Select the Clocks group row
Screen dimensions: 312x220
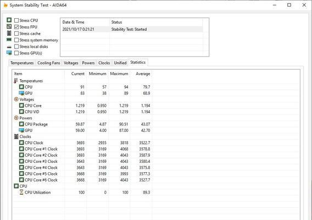[x=25, y=137]
